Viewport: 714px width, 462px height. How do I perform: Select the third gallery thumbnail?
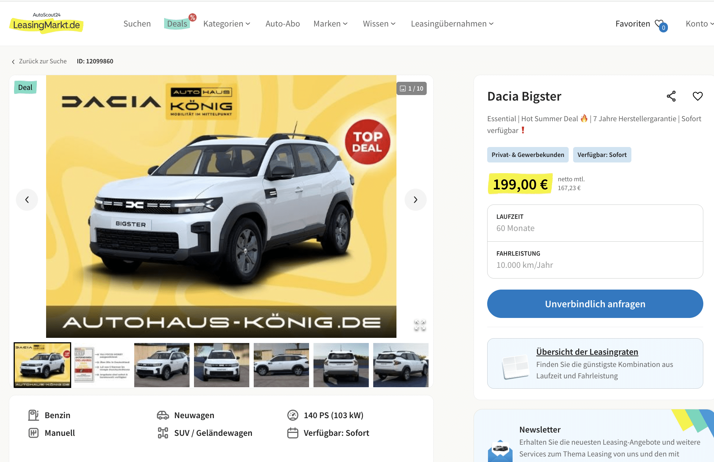click(162, 365)
